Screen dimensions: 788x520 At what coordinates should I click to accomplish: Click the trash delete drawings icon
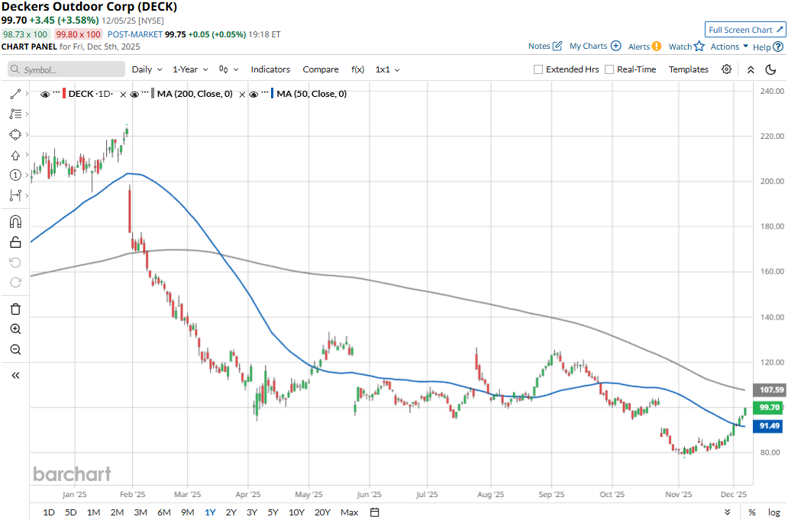[15, 309]
